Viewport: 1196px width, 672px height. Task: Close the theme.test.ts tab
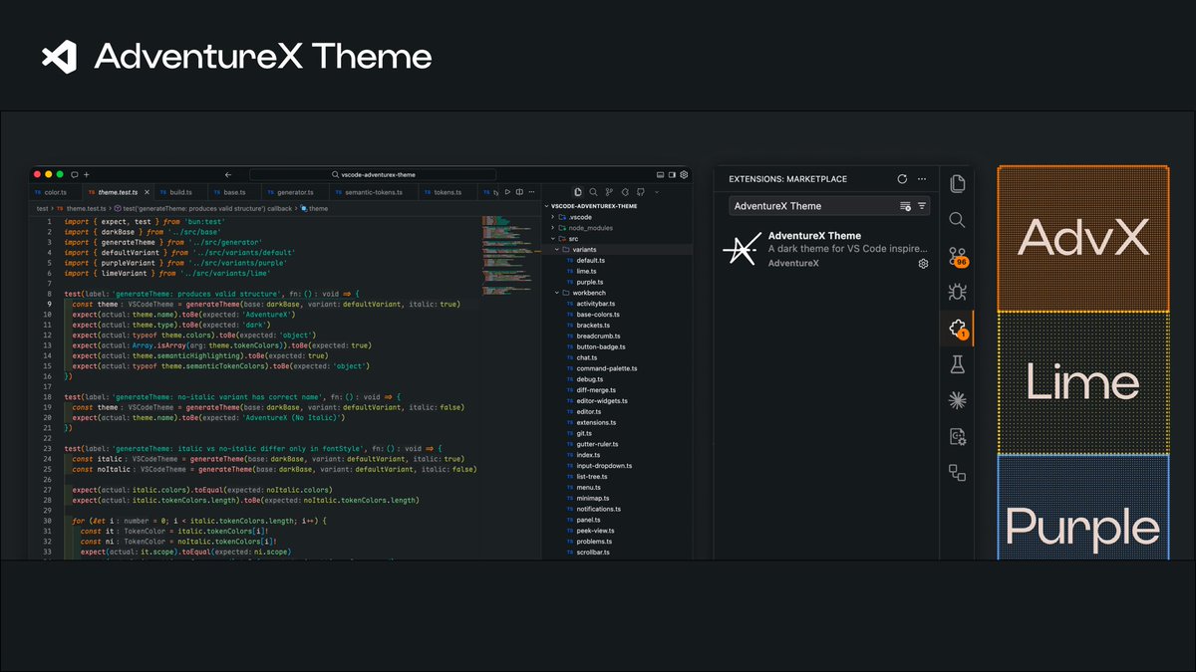(x=147, y=192)
